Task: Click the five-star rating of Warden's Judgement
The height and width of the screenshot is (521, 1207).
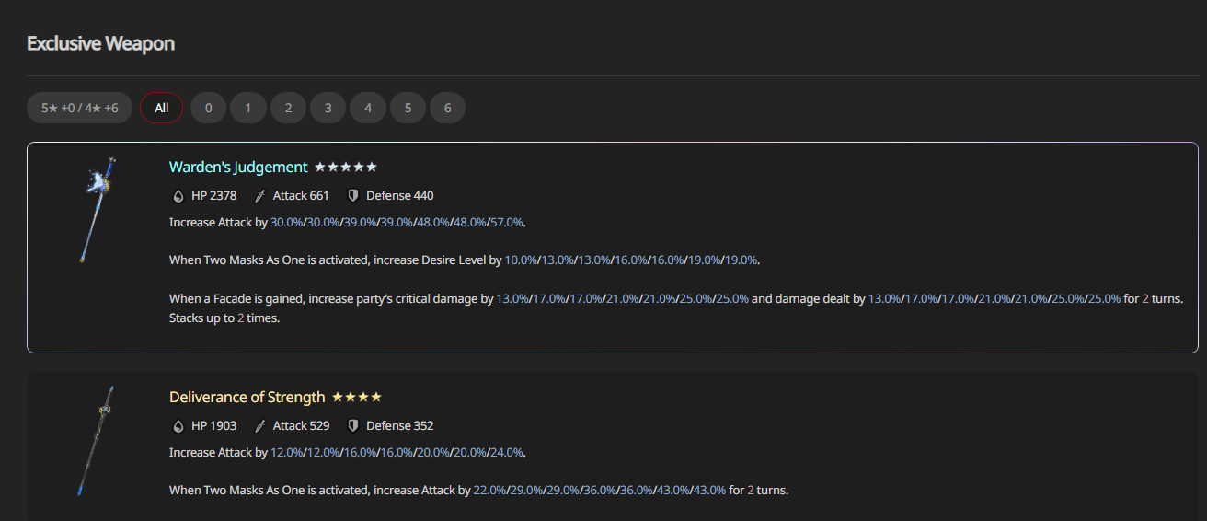Action: (x=346, y=167)
